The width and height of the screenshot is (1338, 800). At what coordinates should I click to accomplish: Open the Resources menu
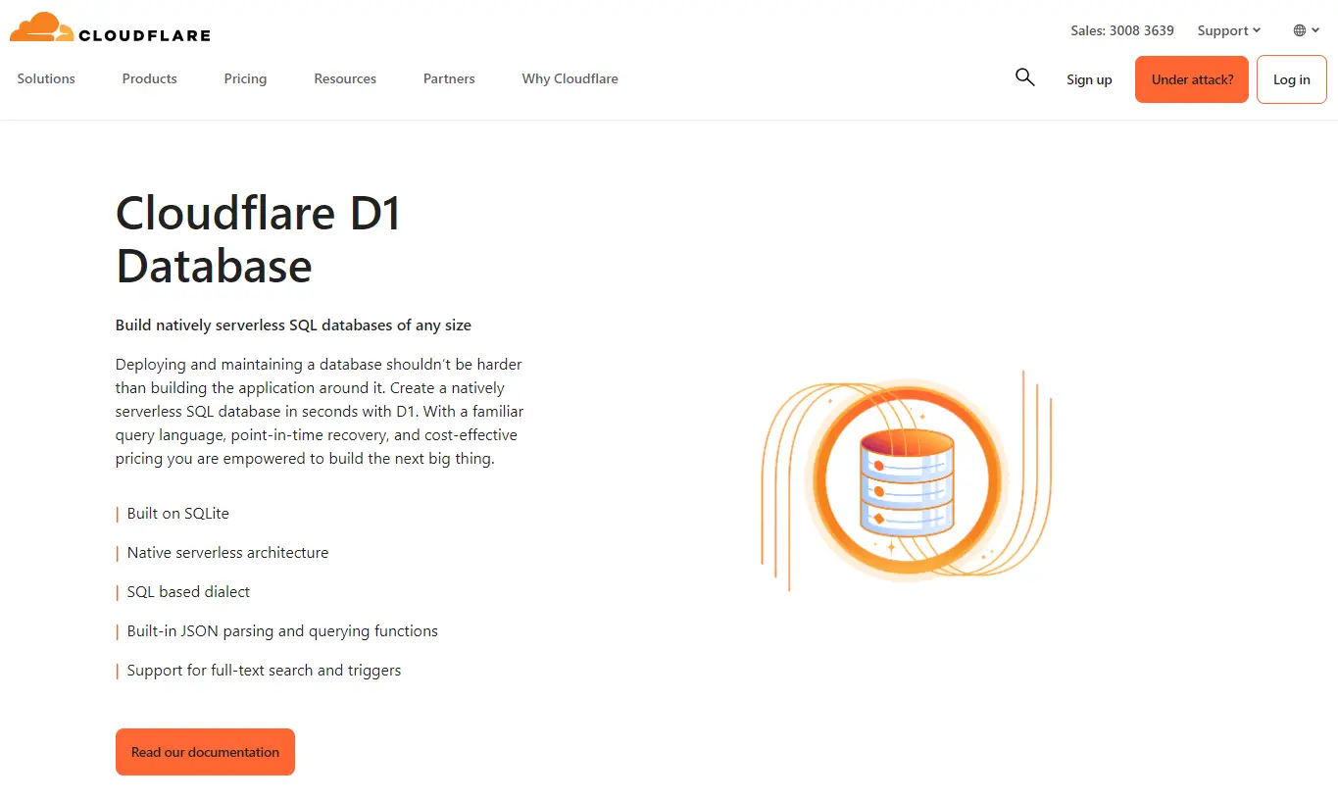(x=345, y=78)
